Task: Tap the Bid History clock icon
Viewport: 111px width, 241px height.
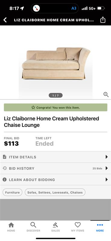Action: [5, 168]
